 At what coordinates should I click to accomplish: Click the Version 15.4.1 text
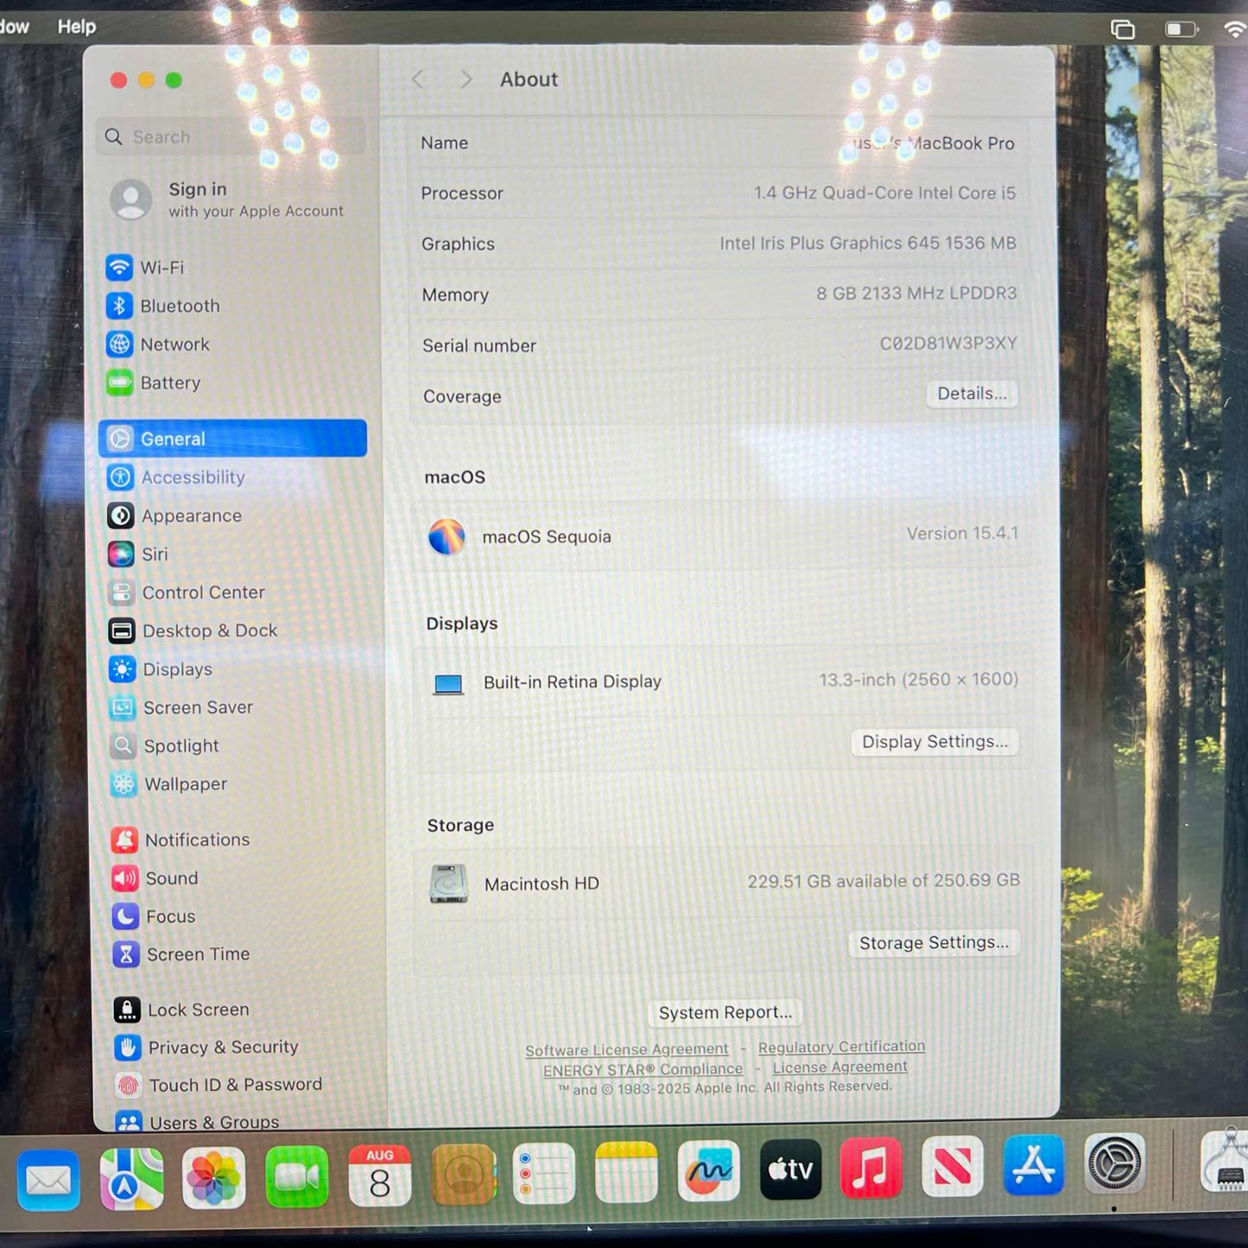click(x=962, y=533)
